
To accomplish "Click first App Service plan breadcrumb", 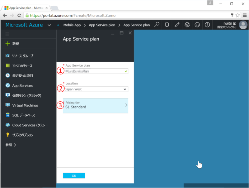I will click(x=102, y=25).
